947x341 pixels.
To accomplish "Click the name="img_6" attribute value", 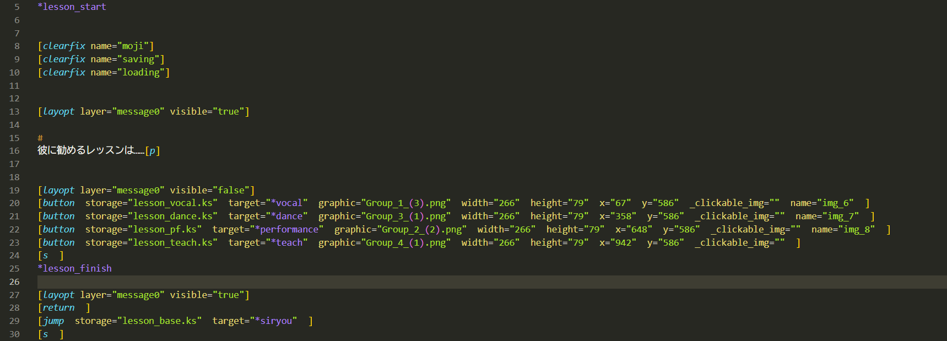I will click(x=835, y=203).
